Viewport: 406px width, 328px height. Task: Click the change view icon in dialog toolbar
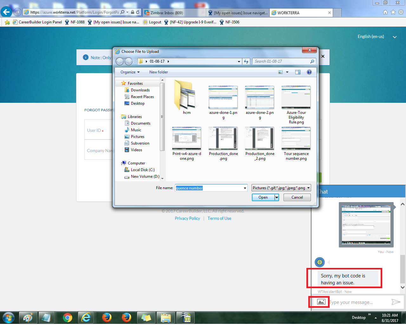[x=280, y=72]
